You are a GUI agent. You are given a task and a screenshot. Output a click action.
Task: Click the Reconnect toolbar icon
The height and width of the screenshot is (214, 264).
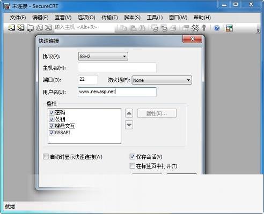(x=39, y=28)
